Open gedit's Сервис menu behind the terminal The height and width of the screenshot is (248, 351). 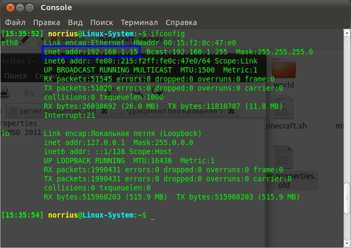[x=48, y=76]
